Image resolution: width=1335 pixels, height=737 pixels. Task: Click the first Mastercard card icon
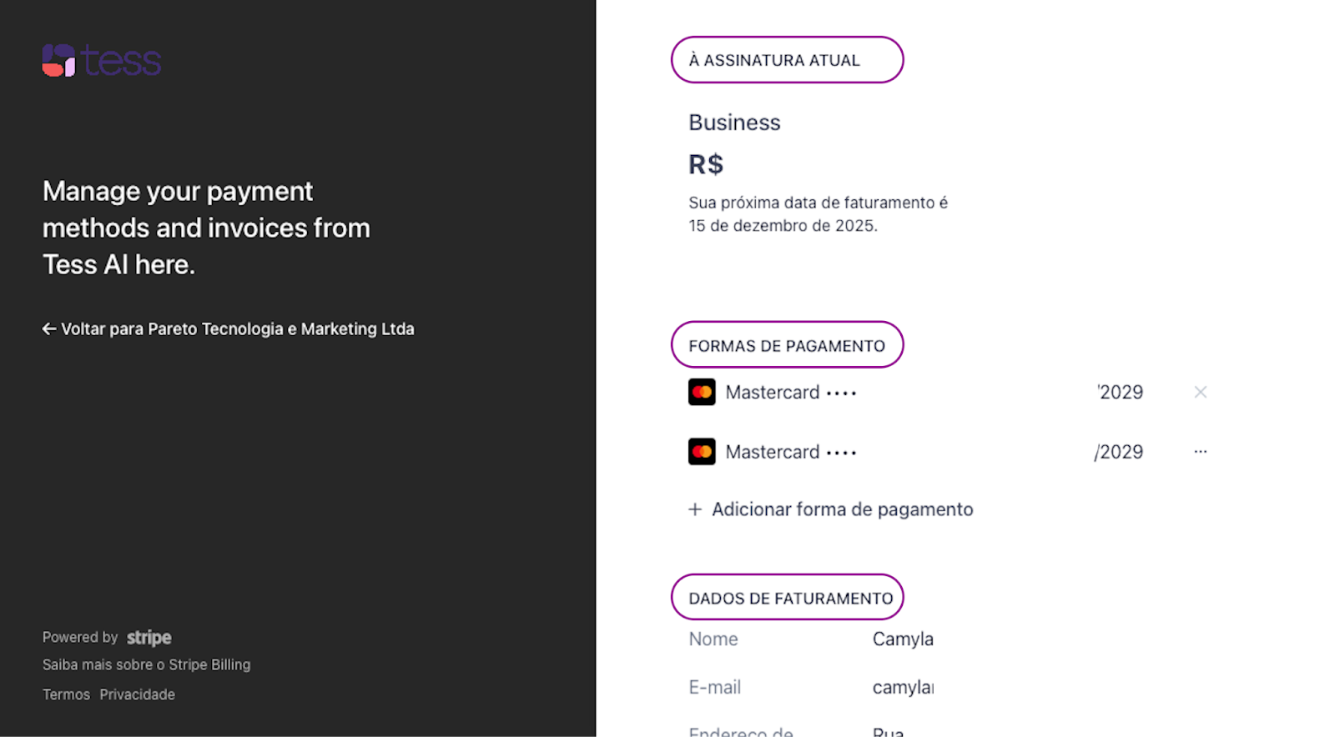pos(702,392)
